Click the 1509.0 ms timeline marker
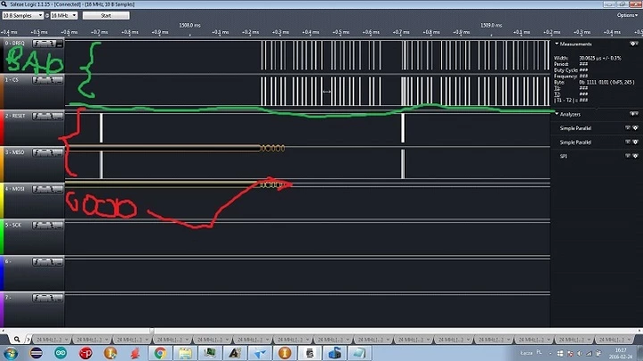This screenshot has height=361, width=643. click(x=491, y=25)
